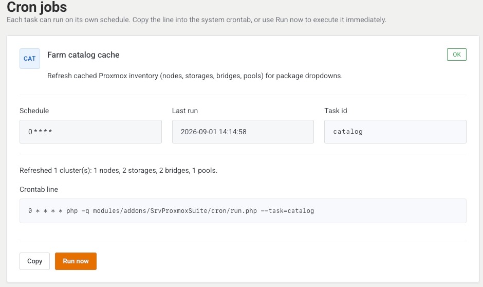Click the Refreshed 1 cluster(s) result message
The height and width of the screenshot is (287, 483).
pyautogui.click(x=118, y=170)
